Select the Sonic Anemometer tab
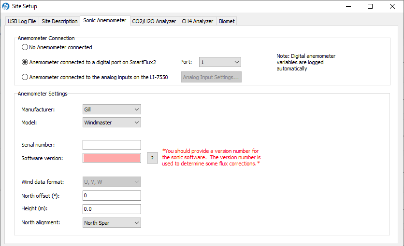Screen dimensions: 404x246 (x=104, y=20)
